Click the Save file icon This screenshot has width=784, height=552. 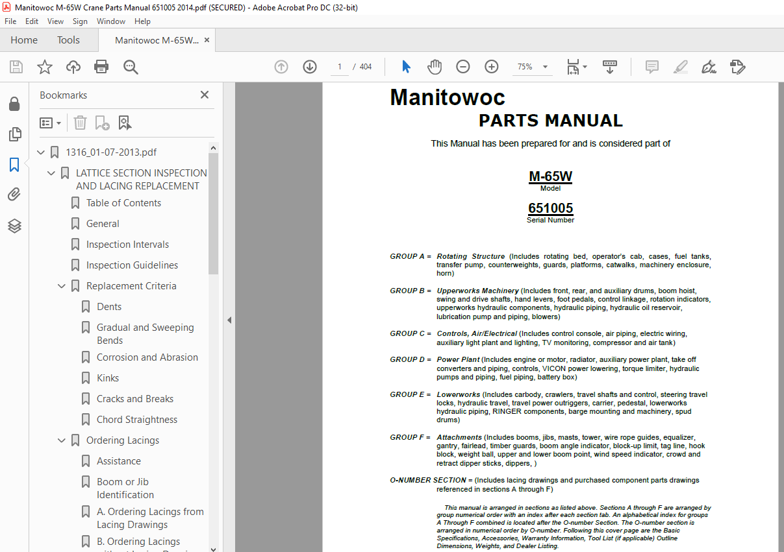pos(16,67)
